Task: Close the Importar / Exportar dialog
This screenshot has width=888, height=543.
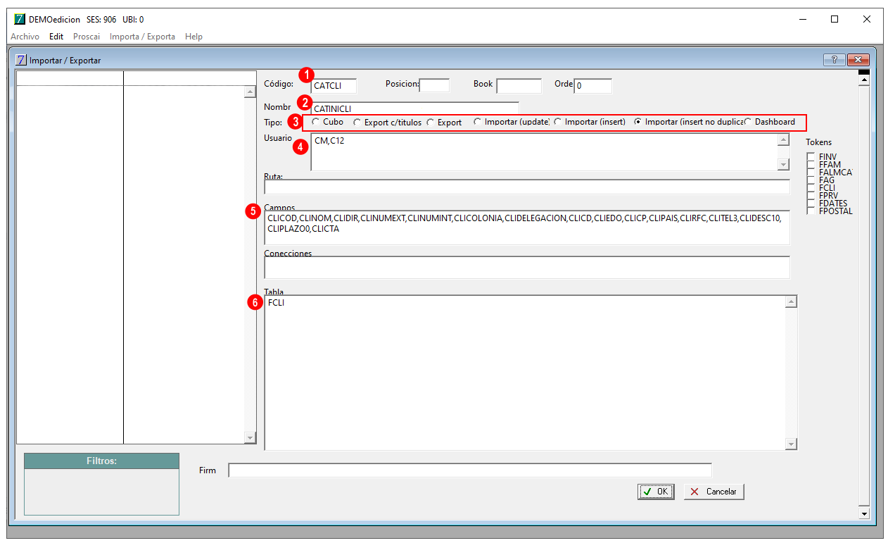Action: (x=858, y=61)
